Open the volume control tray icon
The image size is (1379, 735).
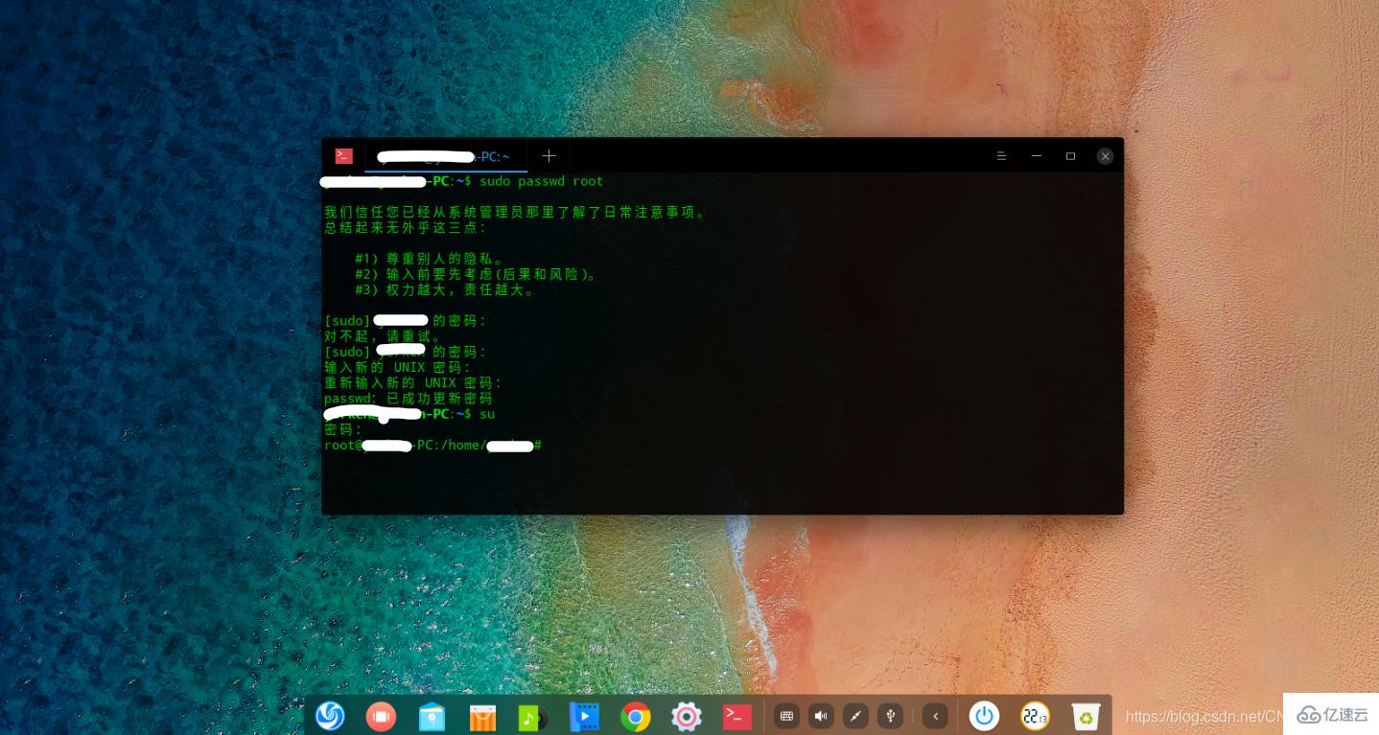pos(821,716)
